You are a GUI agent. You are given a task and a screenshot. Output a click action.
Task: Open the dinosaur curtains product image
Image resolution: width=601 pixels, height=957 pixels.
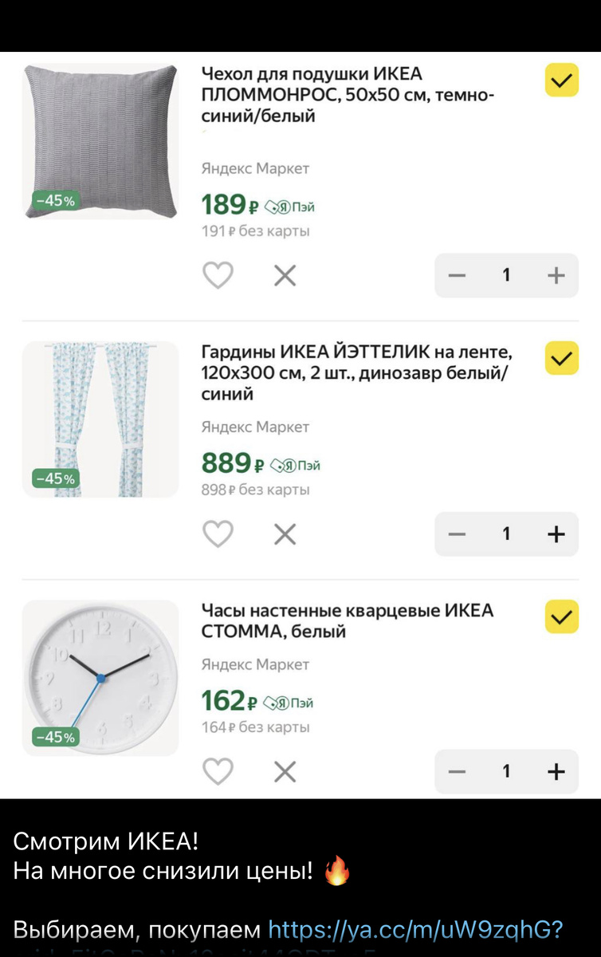[100, 419]
